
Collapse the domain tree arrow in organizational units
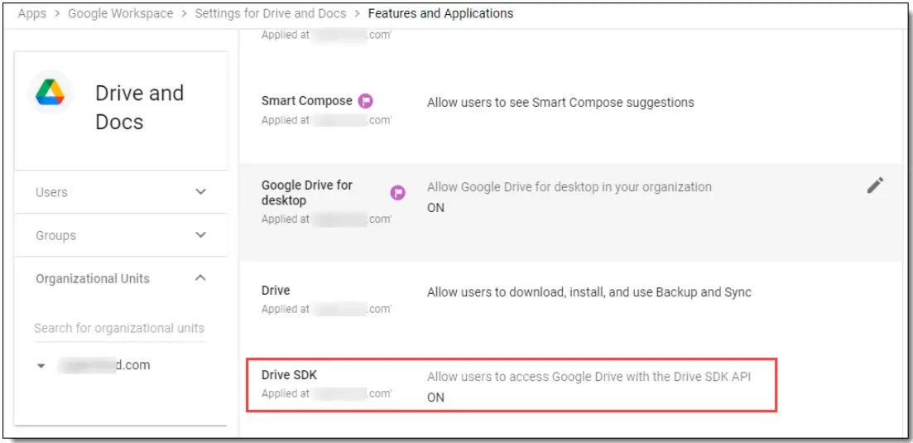[41, 366]
